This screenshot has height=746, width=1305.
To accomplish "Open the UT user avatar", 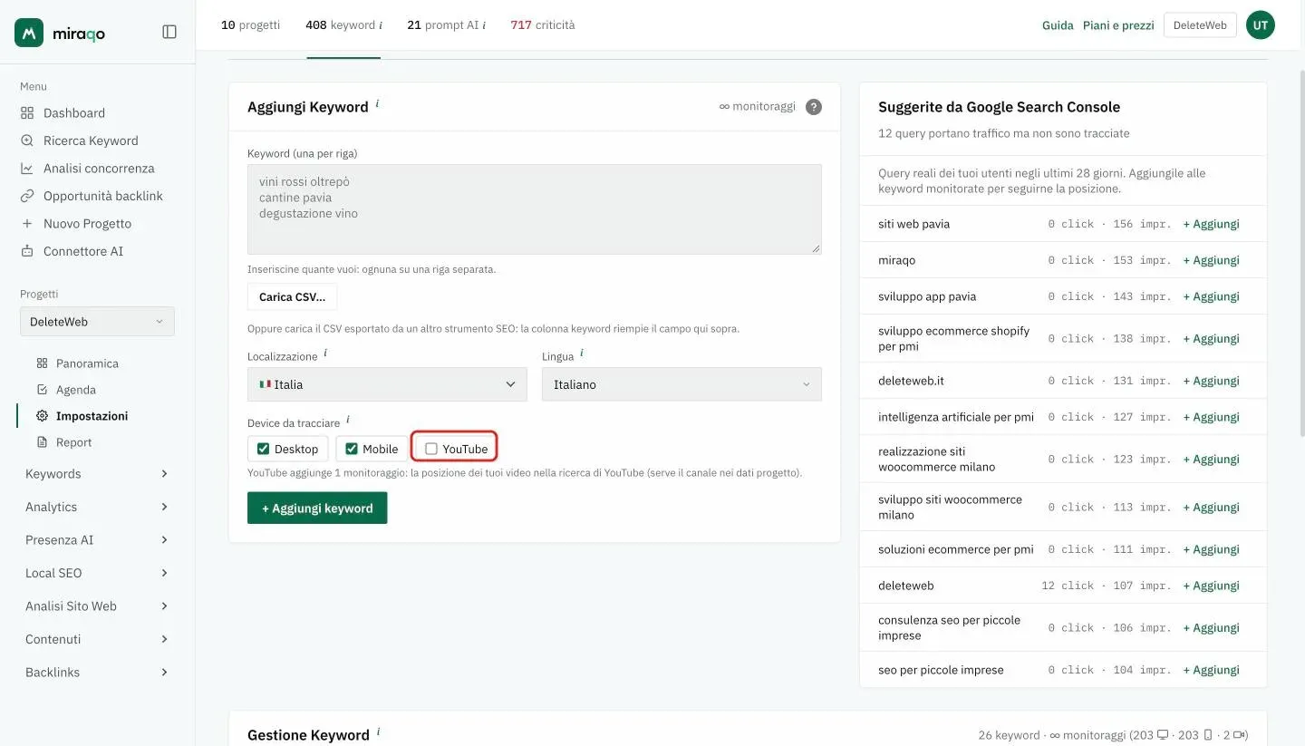I will pos(1261,25).
